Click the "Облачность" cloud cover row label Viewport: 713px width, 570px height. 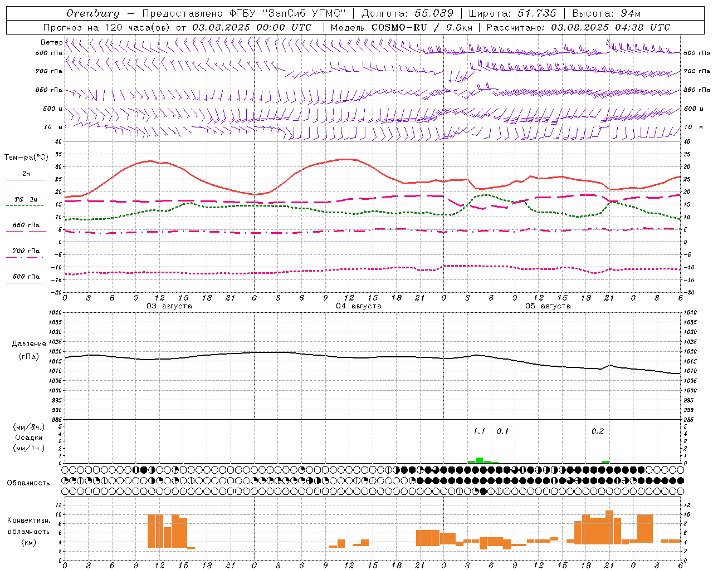point(28,483)
